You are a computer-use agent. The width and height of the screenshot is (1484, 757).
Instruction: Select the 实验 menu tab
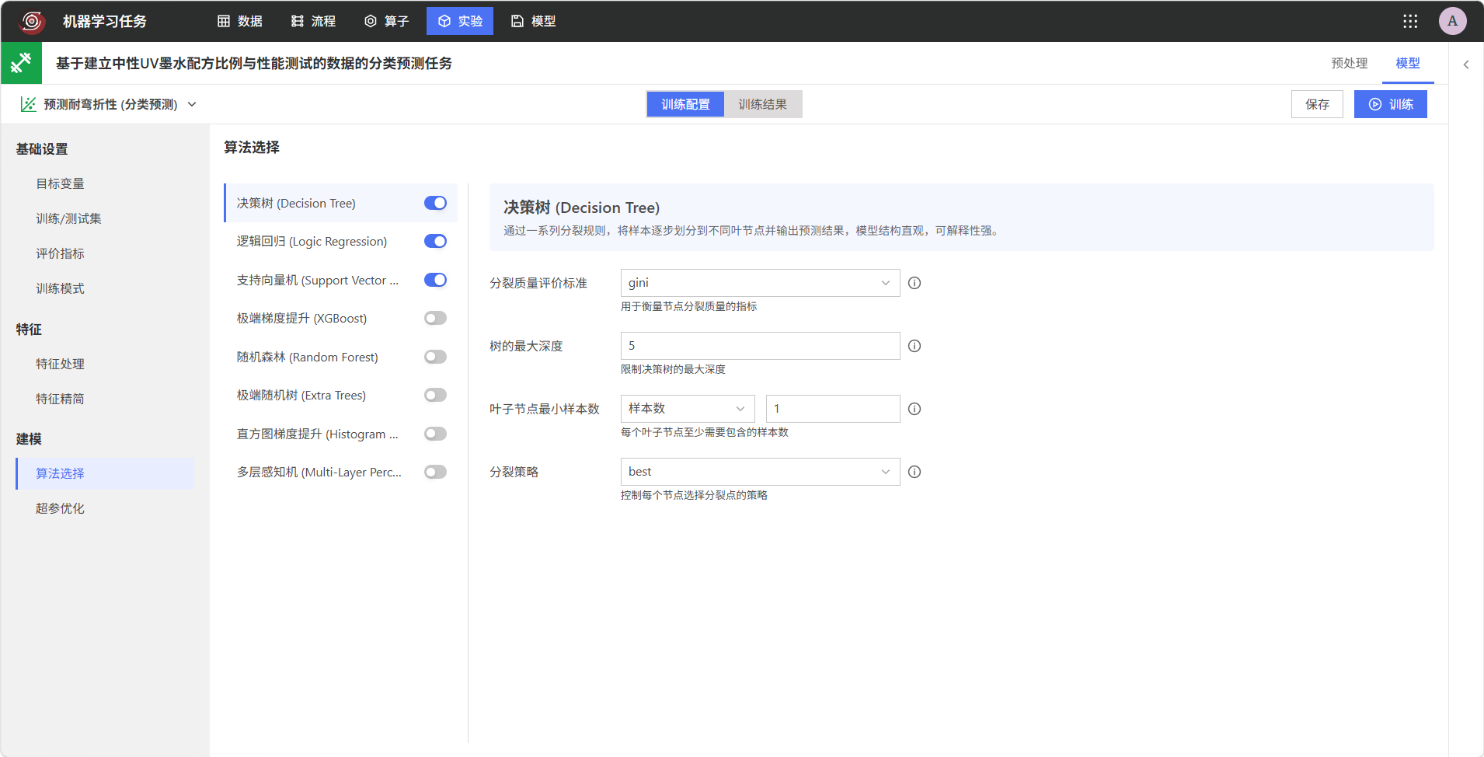[x=460, y=21]
